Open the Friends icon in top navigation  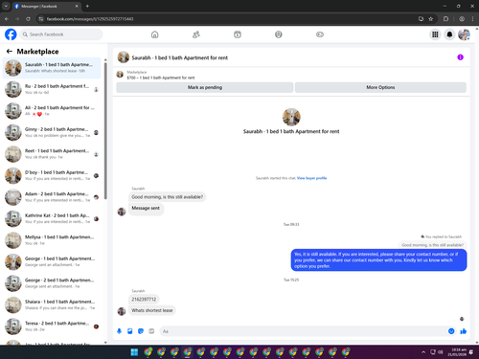point(196,34)
